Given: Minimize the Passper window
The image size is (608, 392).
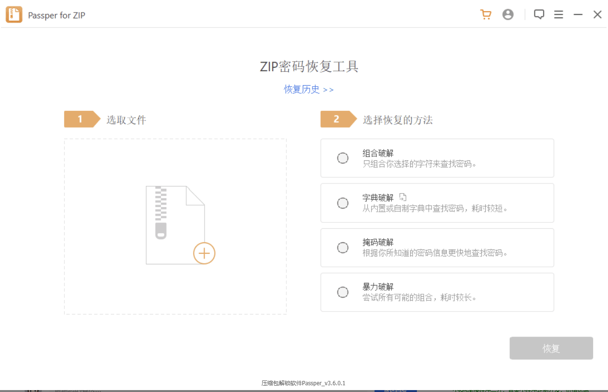Looking at the screenshot, I should (x=578, y=14).
